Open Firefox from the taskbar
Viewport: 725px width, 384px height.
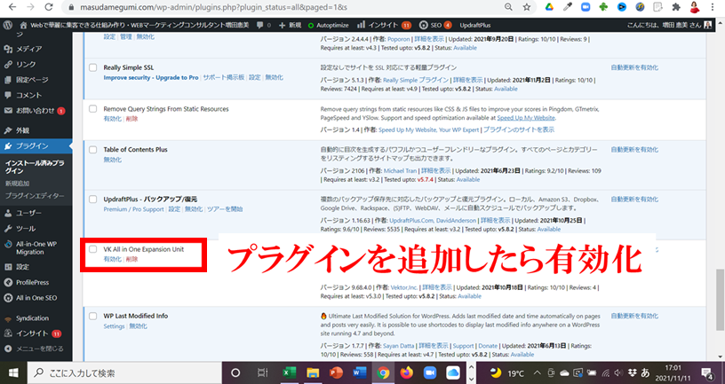406,373
